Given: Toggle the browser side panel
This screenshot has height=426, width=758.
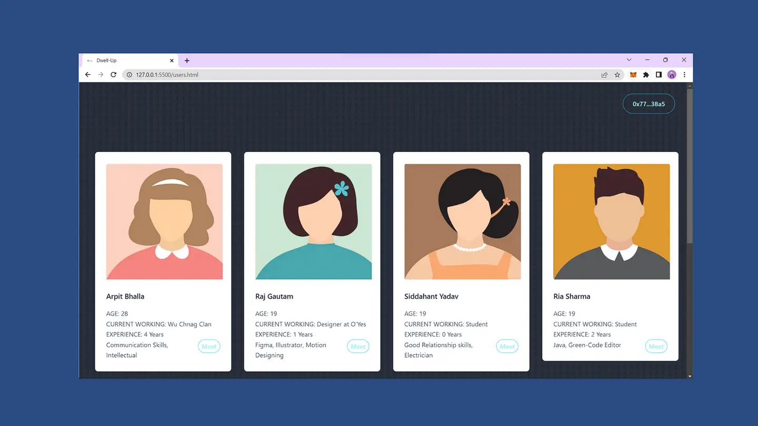Looking at the screenshot, I should coord(659,75).
